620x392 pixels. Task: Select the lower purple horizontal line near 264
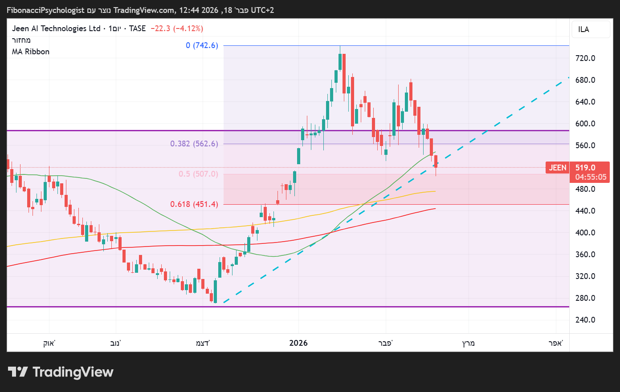click(288, 307)
